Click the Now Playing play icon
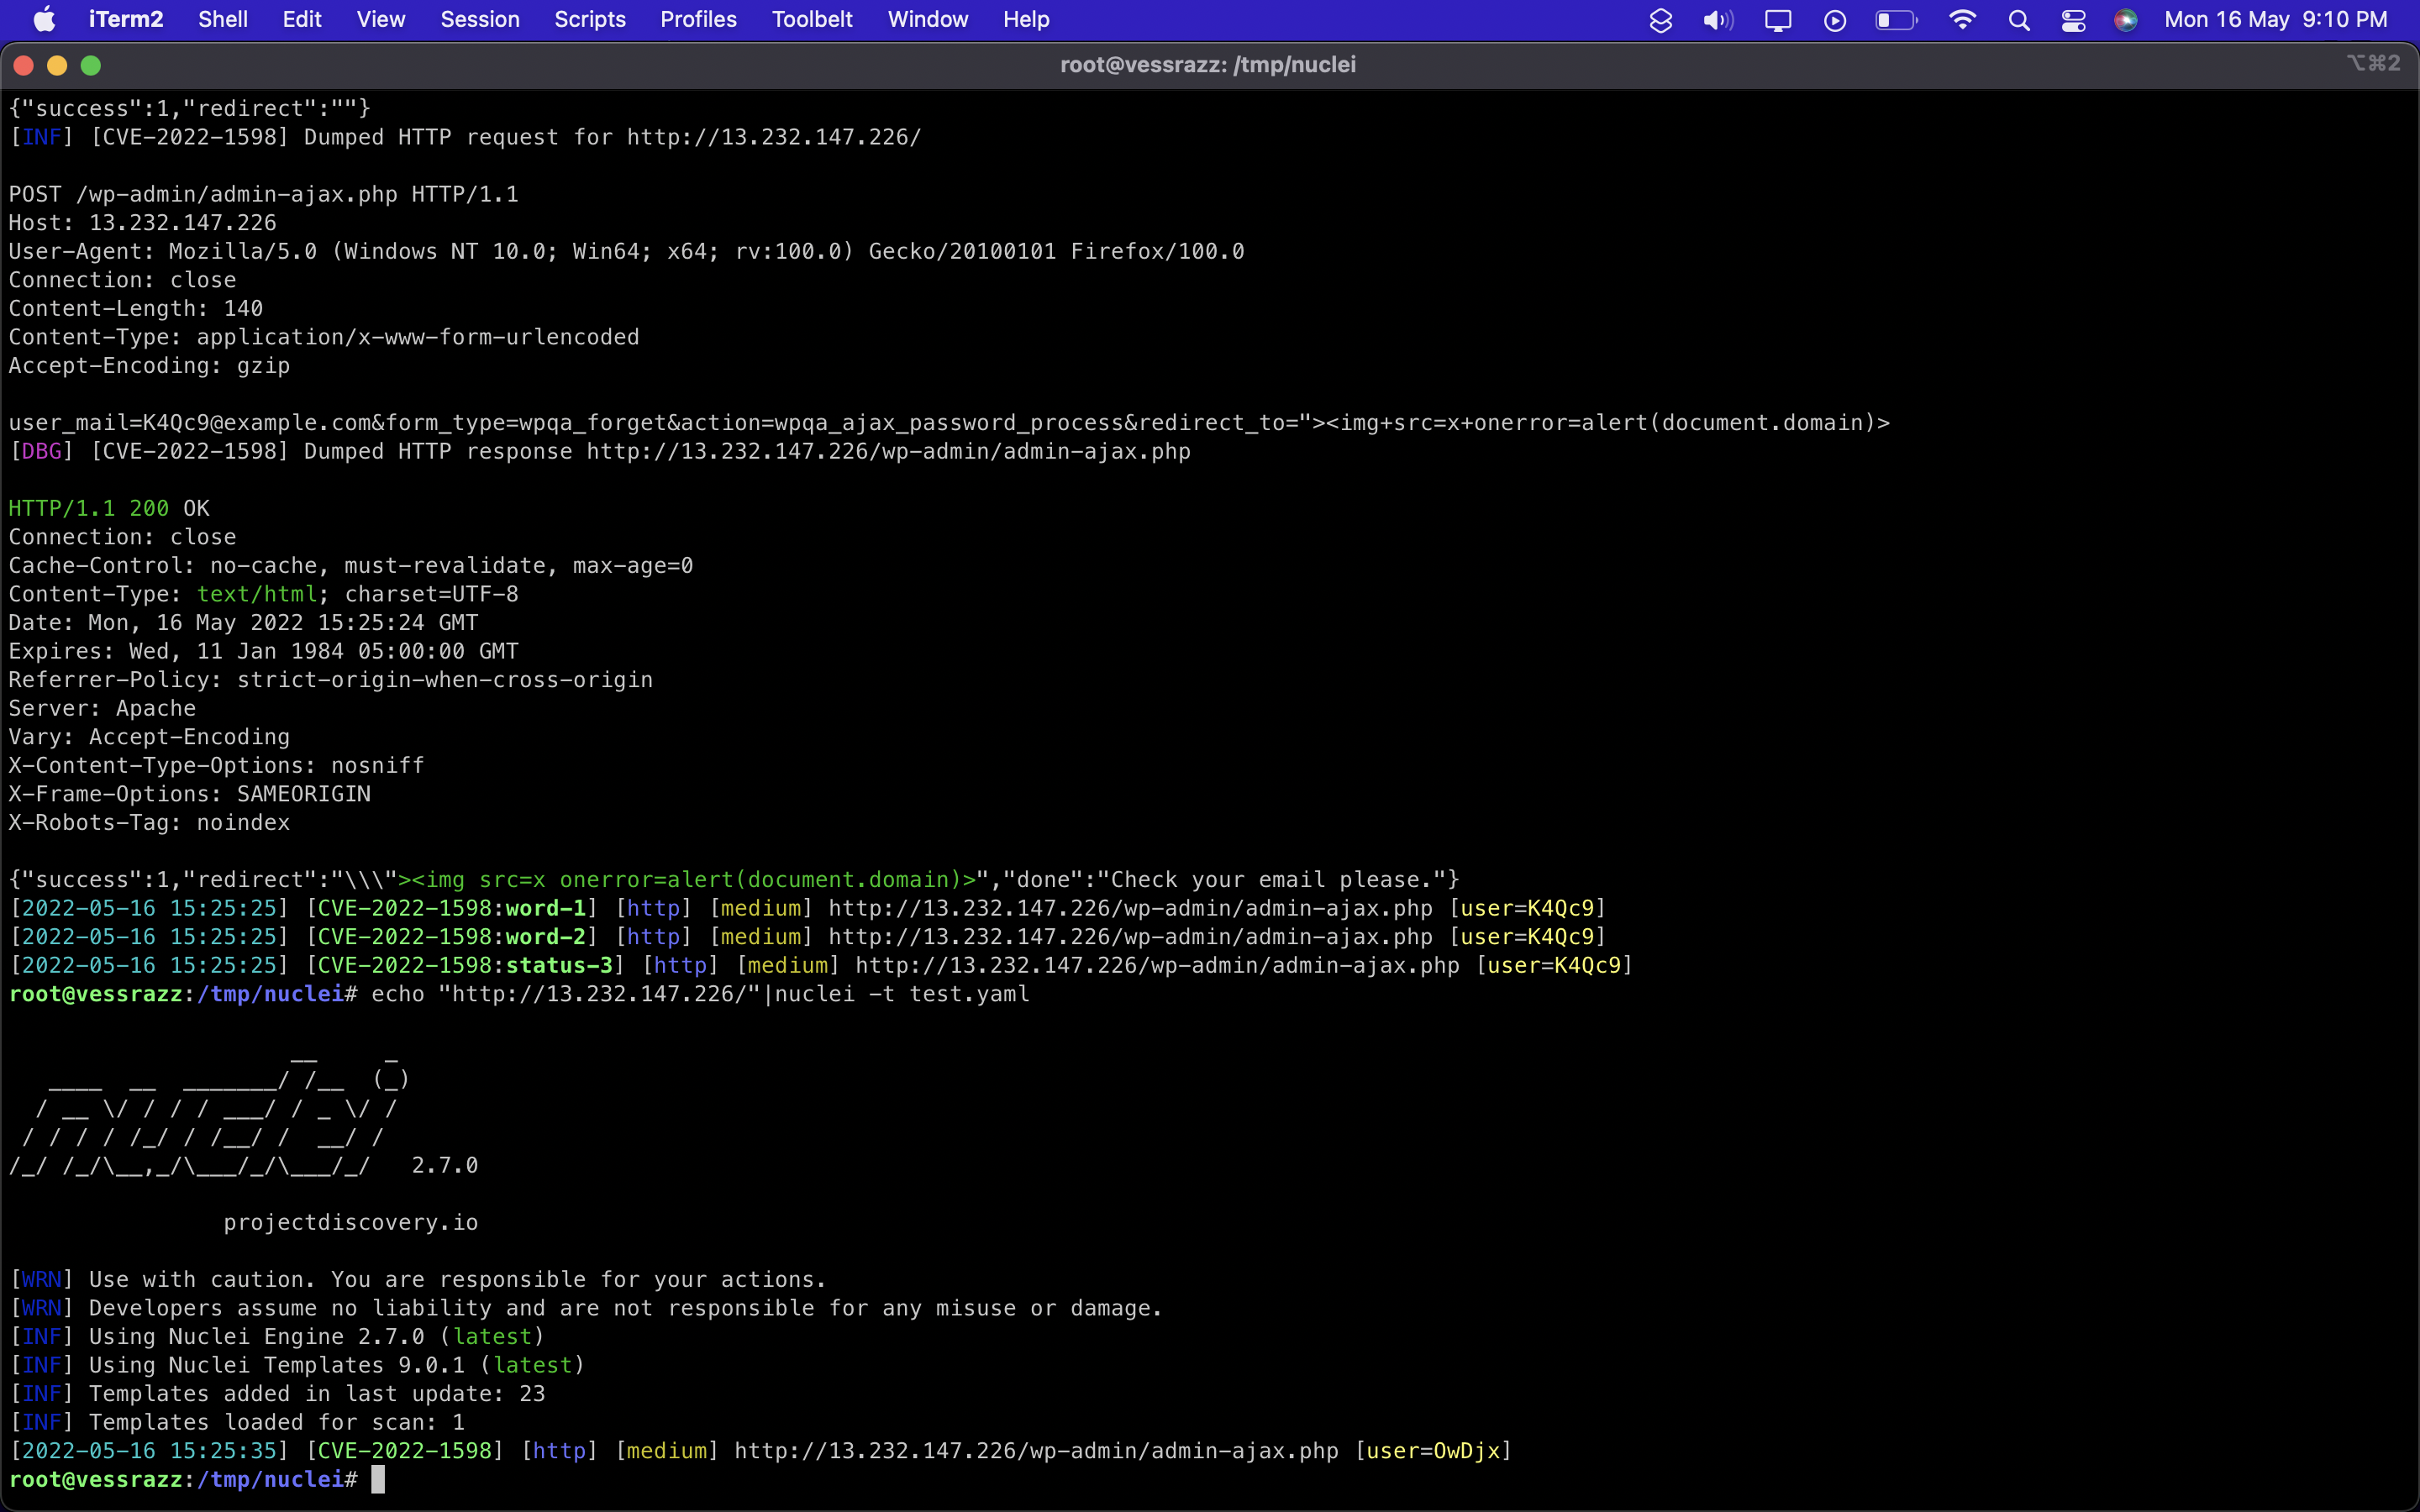 tap(1834, 20)
